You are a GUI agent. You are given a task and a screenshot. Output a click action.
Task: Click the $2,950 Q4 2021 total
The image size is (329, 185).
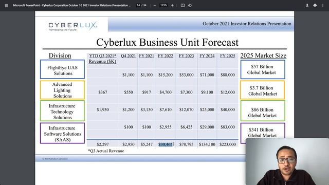[128, 144]
